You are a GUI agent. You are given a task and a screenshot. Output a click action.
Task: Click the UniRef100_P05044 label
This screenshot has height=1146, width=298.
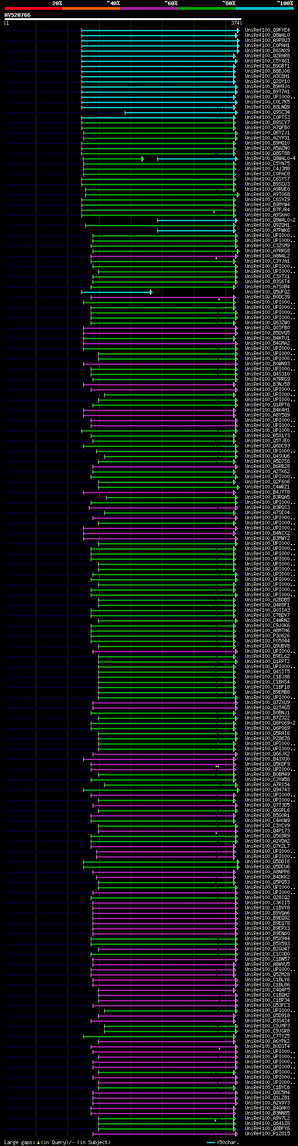point(267,641)
